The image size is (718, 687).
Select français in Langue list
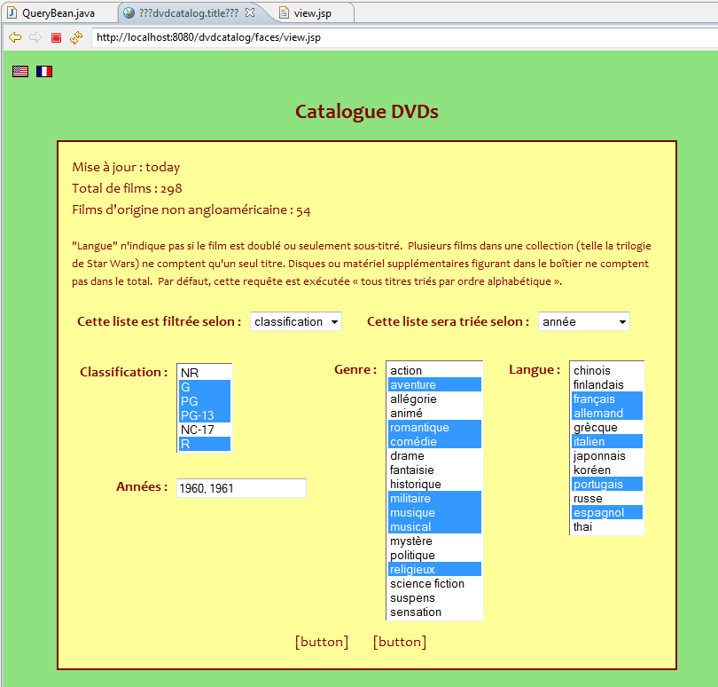point(607,399)
